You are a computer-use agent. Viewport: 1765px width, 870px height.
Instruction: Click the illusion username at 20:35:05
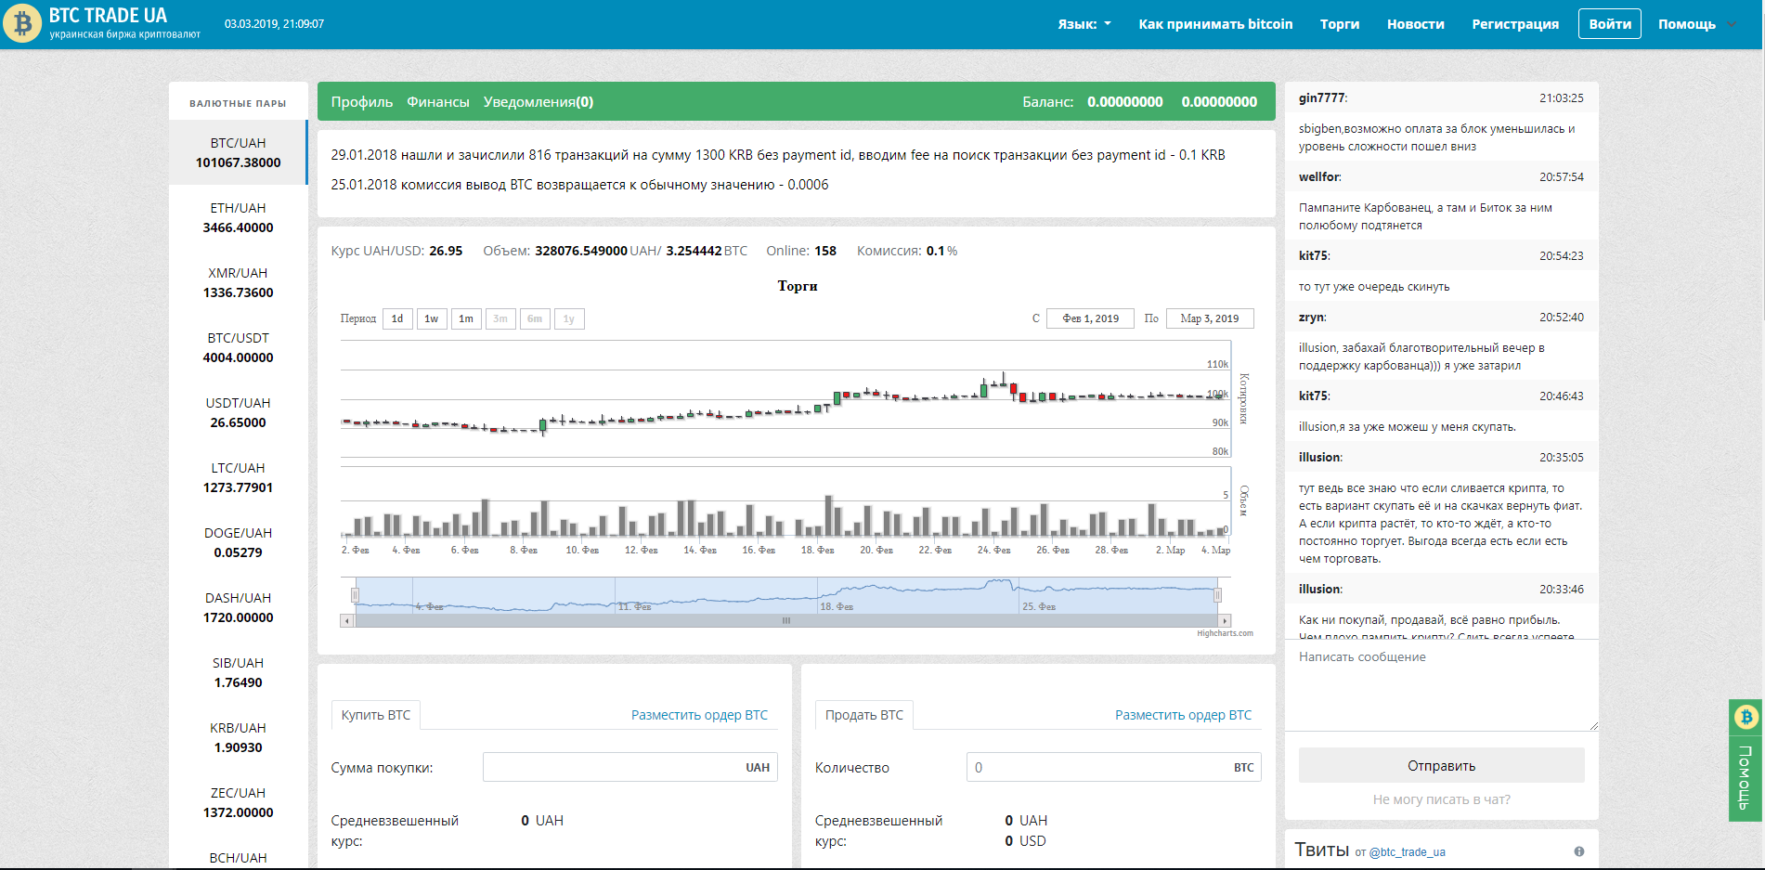[1319, 457]
